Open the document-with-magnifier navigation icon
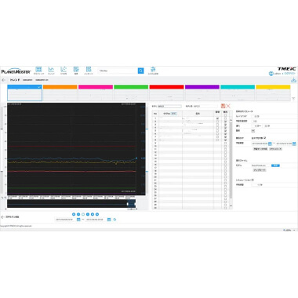Image resolution: width=298 pixels, height=298 pixels. click(89, 70)
